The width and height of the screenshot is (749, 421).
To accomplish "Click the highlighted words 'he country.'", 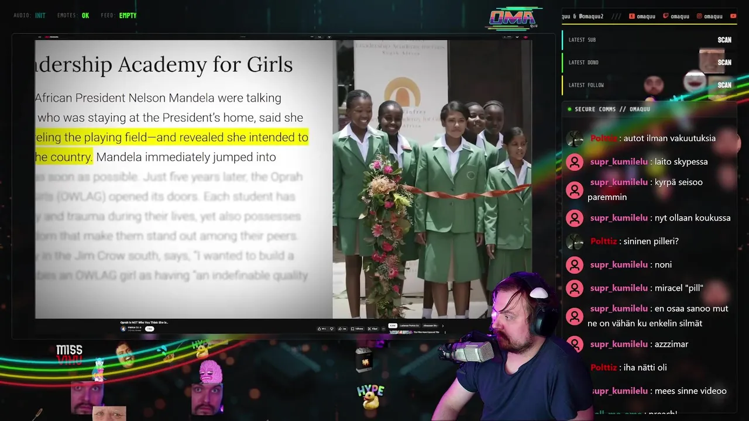I will point(64,157).
